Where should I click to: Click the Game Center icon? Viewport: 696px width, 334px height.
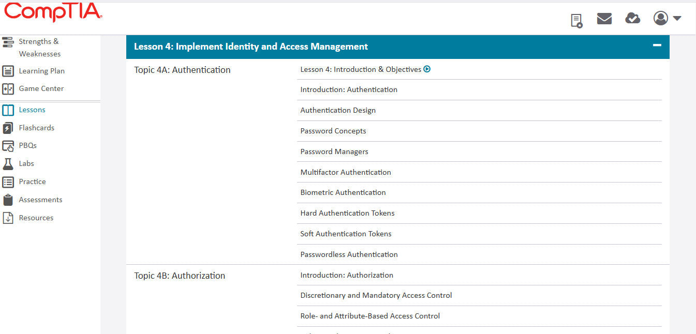8,88
